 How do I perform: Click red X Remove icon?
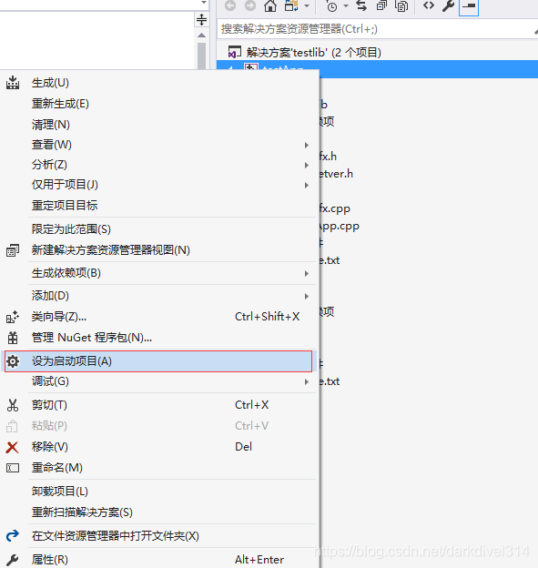[13, 447]
